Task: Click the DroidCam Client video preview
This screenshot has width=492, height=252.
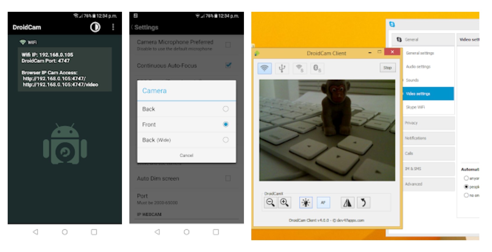Action: (x=327, y=130)
